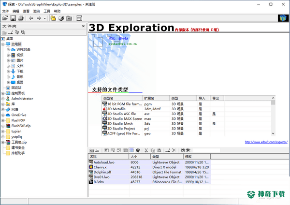
Task: Open the 查看 menu
Action: pos(26,11)
